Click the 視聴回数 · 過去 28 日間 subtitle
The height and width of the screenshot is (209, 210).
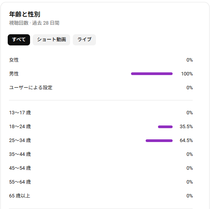tap(34, 23)
